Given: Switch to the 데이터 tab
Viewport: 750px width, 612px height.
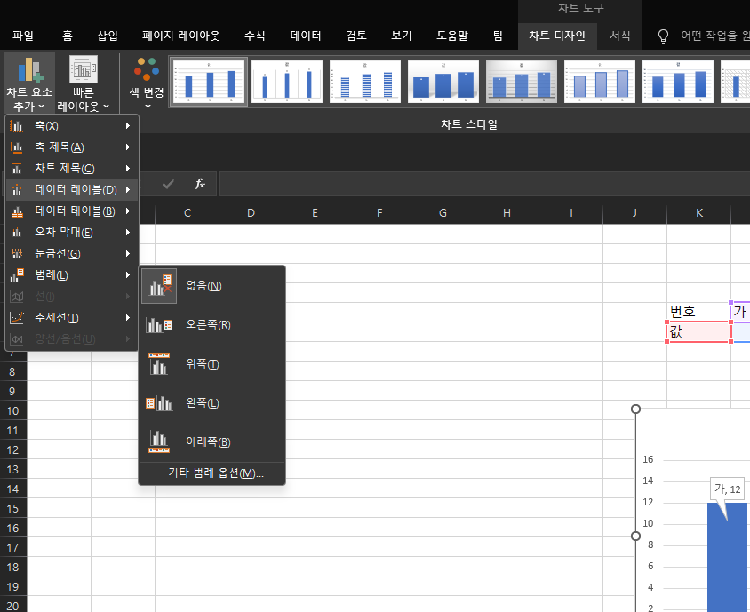Looking at the screenshot, I should (x=305, y=36).
